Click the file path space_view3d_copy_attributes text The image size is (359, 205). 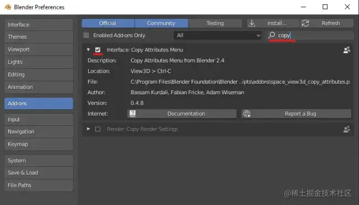240,82
